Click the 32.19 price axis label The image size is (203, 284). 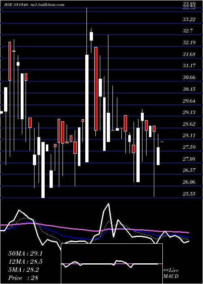(x=189, y=43)
